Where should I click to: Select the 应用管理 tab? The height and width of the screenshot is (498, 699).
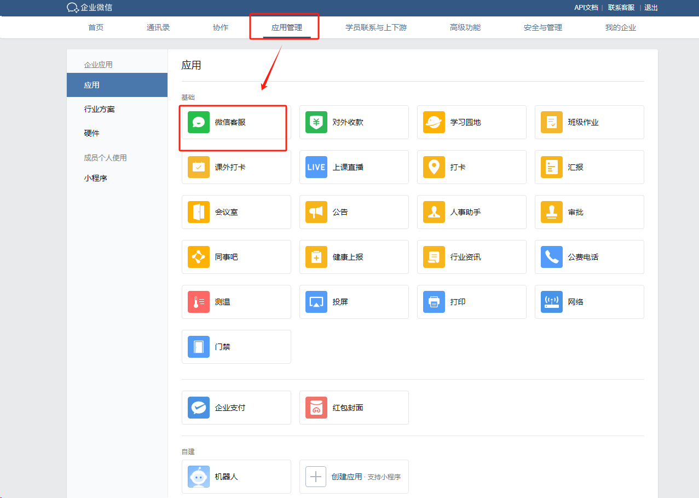tap(287, 27)
